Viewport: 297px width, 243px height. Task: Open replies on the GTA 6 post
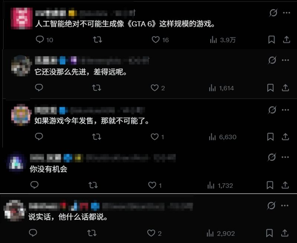pyautogui.click(x=40, y=40)
